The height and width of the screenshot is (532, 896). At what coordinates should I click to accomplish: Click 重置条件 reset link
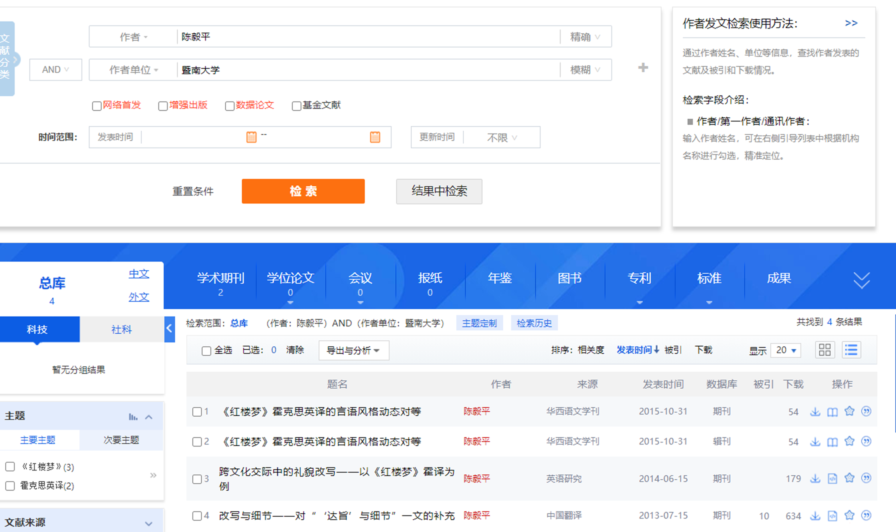[193, 191]
